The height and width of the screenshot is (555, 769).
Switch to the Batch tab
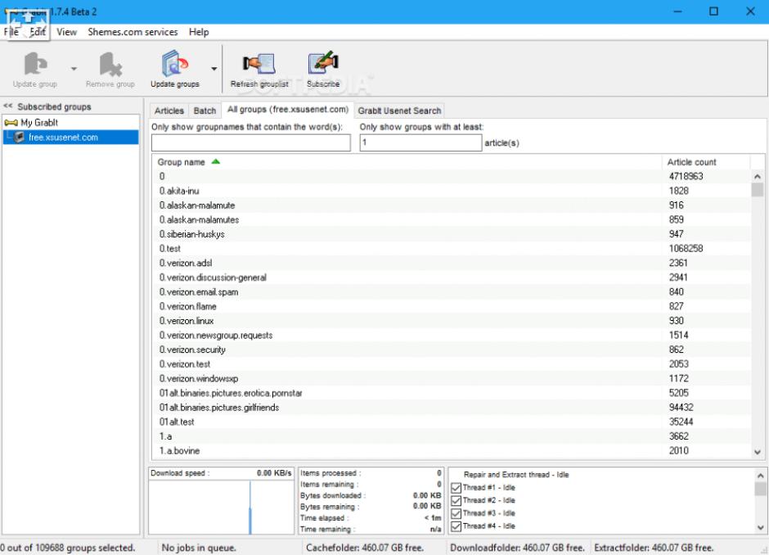pyautogui.click(x=205, y=111)
